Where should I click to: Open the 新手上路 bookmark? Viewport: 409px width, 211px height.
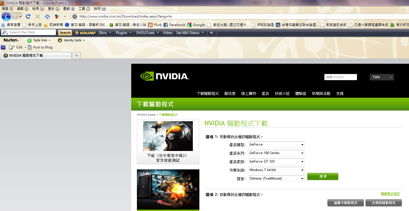coord(32,25)
